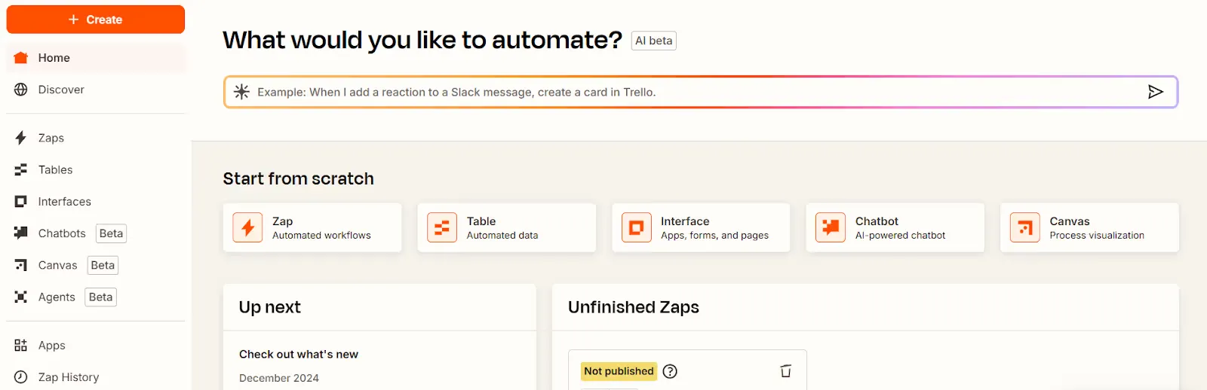Go to Interfaces in the sidebar

(x=96, y=202)
